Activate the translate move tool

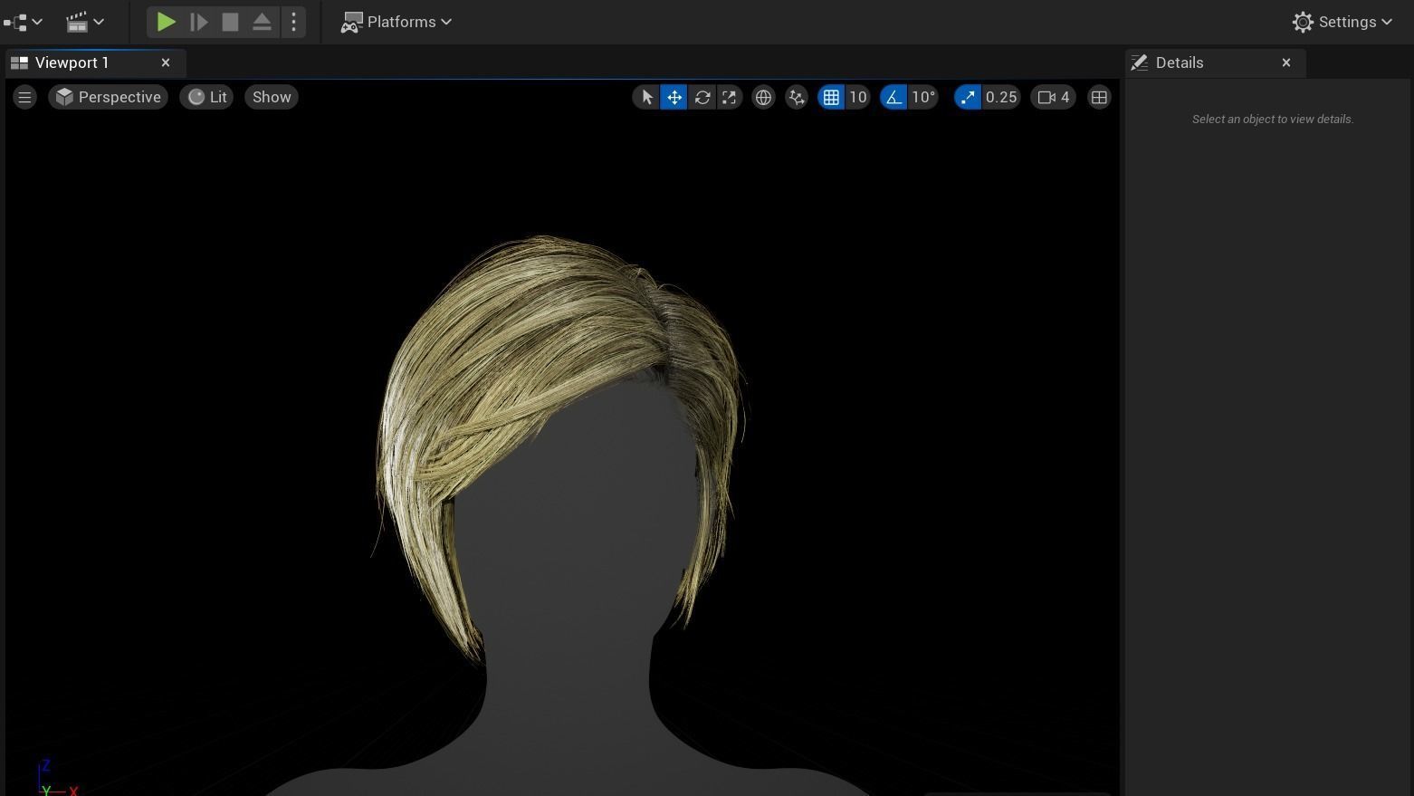point(674,97)
